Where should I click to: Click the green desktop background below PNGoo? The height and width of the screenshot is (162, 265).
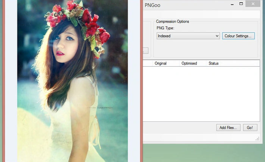pos(204,153)
